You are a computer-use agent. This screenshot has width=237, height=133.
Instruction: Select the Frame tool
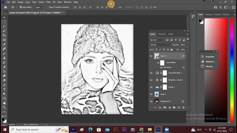pos(4,40)
